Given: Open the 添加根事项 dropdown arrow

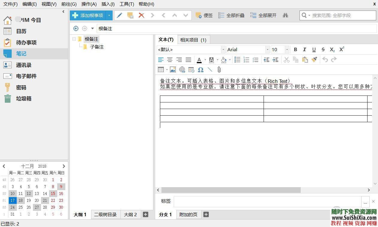Looking at the screenshot, I should 109,15.
